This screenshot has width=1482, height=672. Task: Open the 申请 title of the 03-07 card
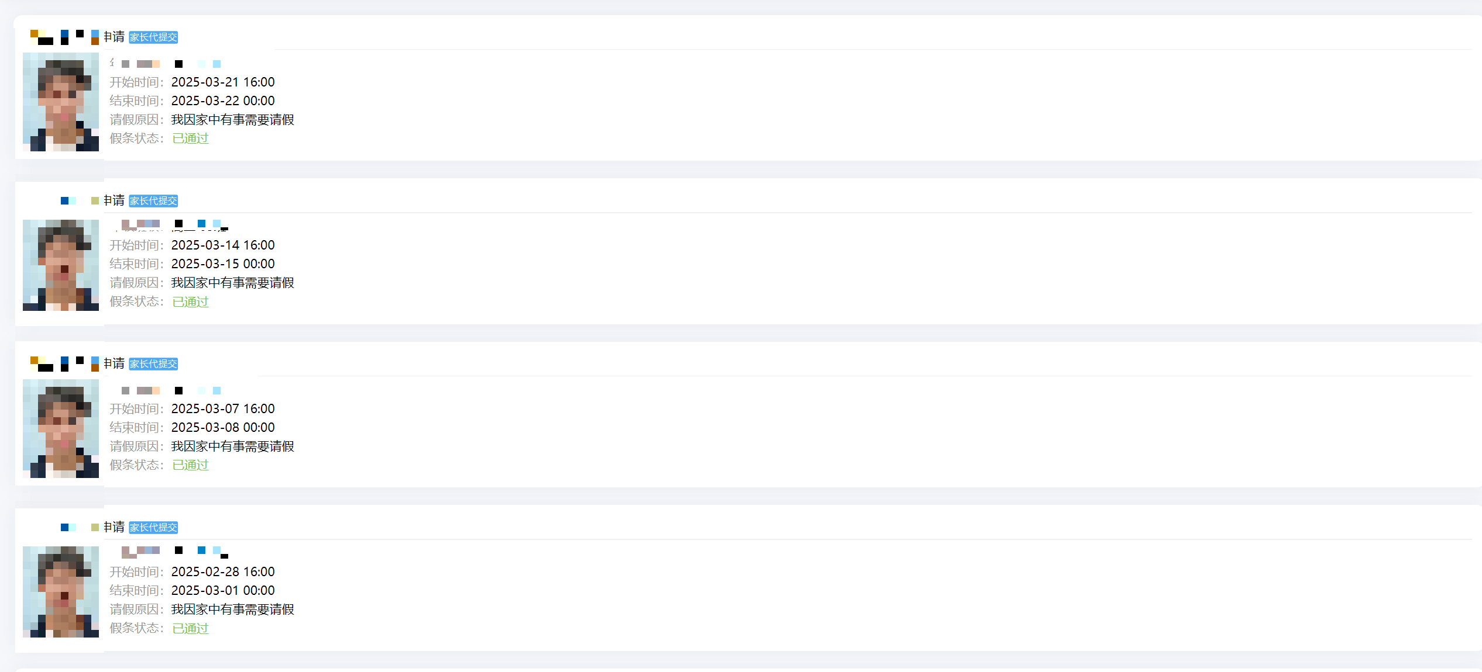tap(114, 363)
